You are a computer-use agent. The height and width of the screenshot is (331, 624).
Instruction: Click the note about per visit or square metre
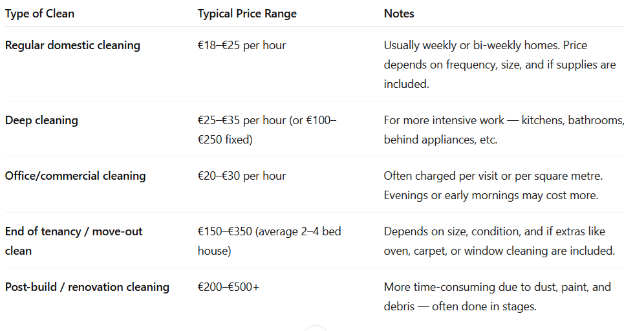click(x=493, y=176)
